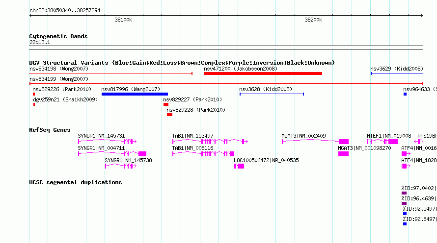
Task: Select the TAB1|NM_006116 transcript glyph
Action: tap(203, 154)
